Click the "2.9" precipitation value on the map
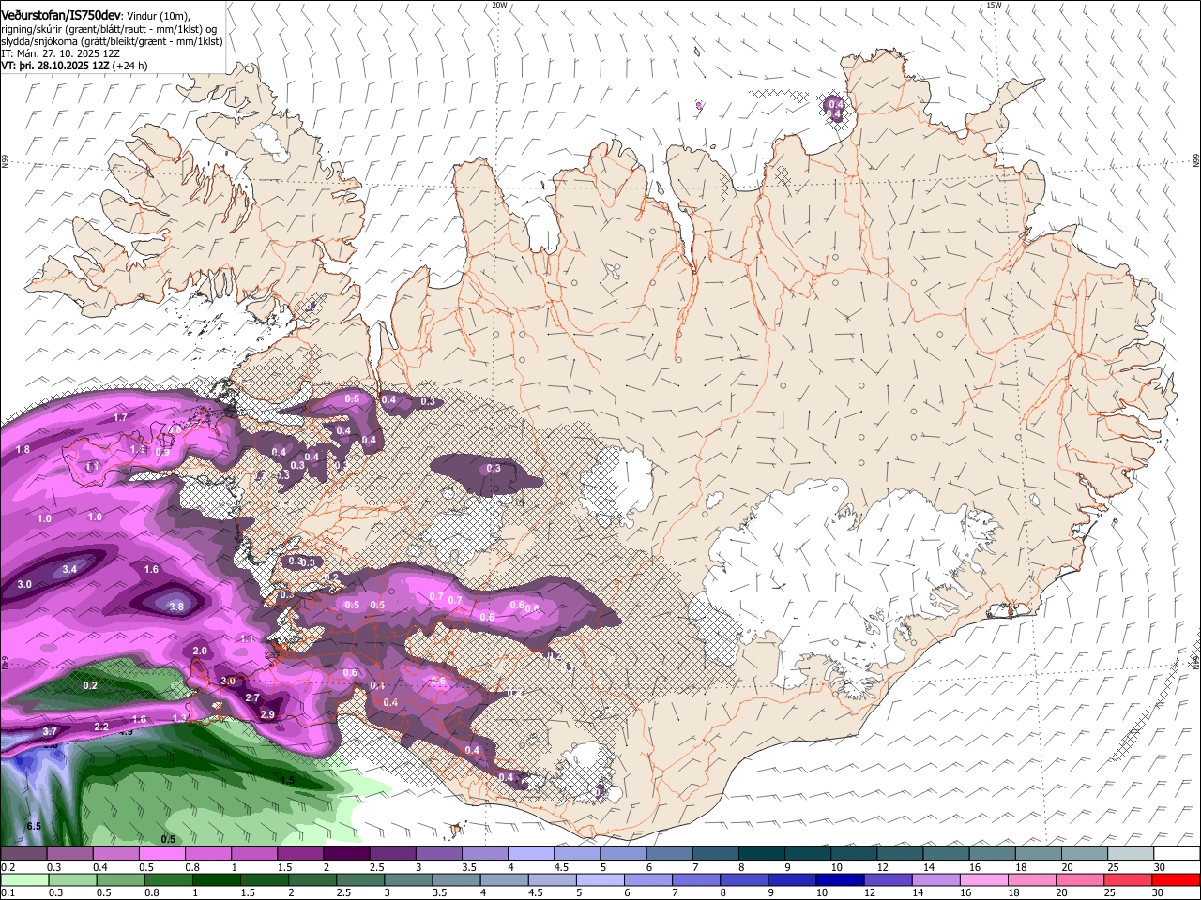Viewport: 1201px width, 900px height. click(267, 714)
